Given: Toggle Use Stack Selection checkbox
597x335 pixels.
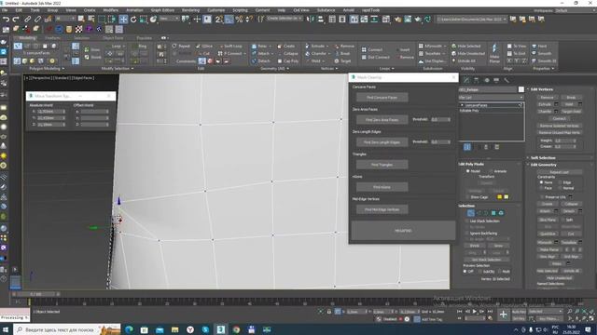Looking at the screenshot, I should point(467,221).
